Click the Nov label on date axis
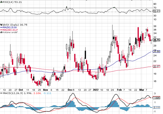The width and height of the screenshot is (163, 114). tap(45, 90)
